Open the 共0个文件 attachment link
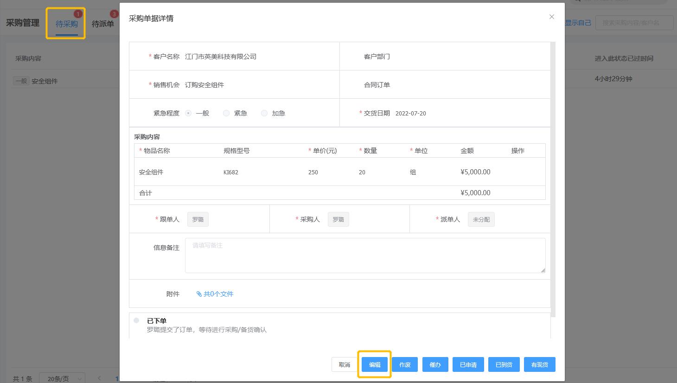 click(218, 294)
